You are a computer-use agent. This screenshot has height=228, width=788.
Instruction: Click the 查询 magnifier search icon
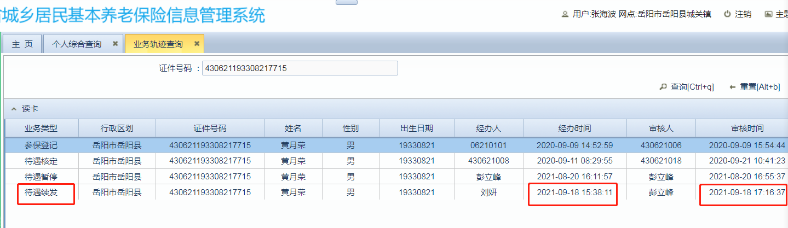pyautogui.click(x=663, y=87)
